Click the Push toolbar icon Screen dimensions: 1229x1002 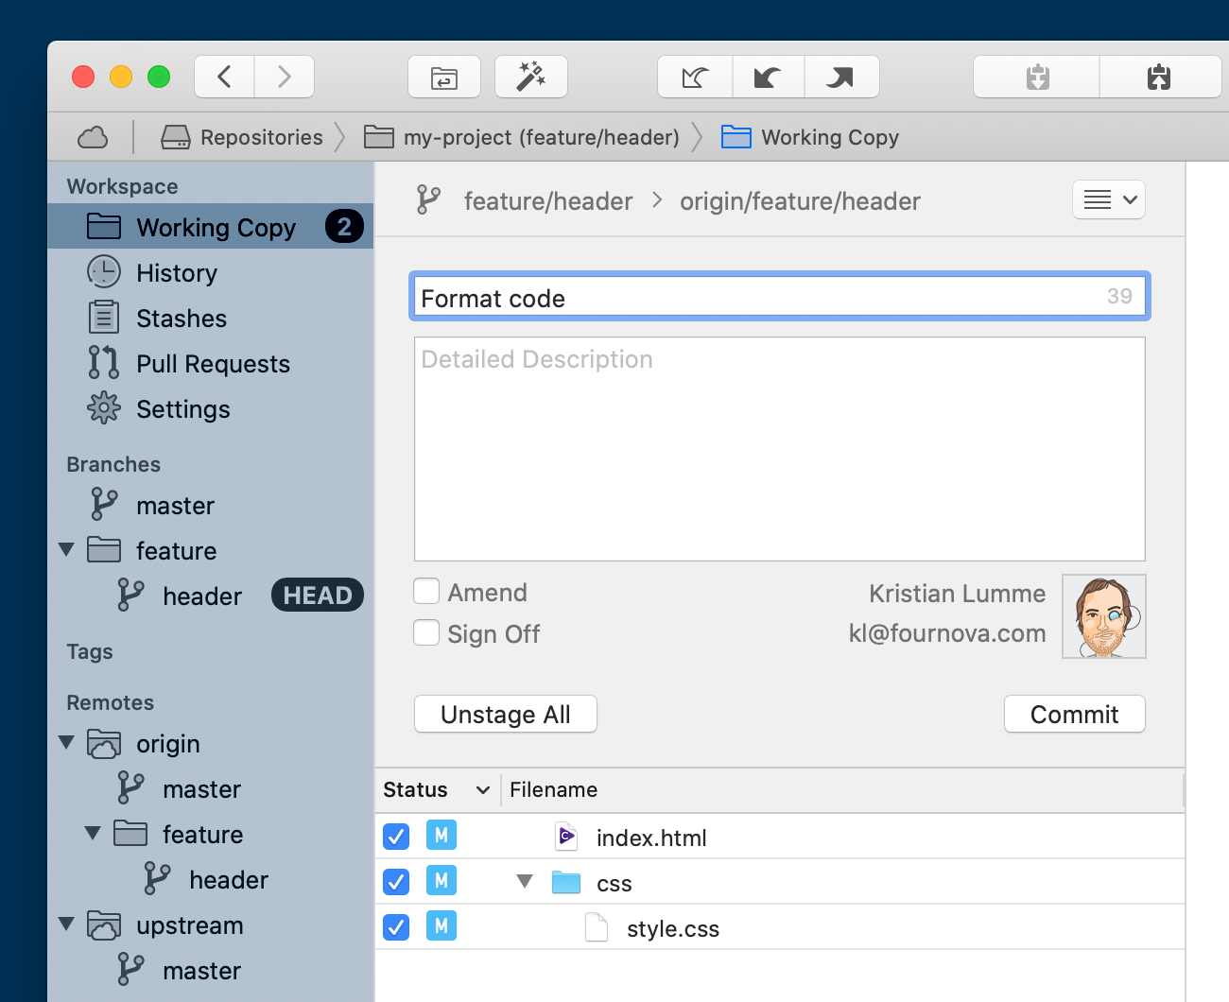click(x=840, y=77)
